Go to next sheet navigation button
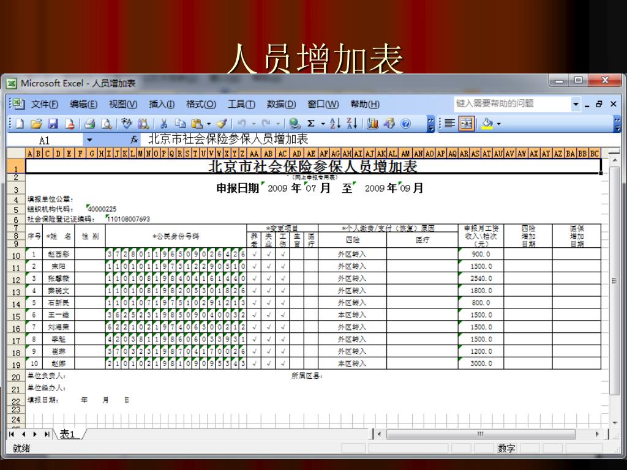Screen dimensions: 627x470 (x=35, y=434)
